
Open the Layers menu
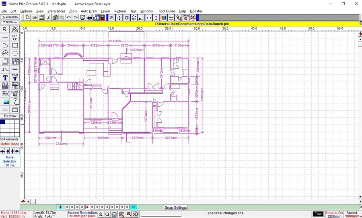click(x=105, y=11)
